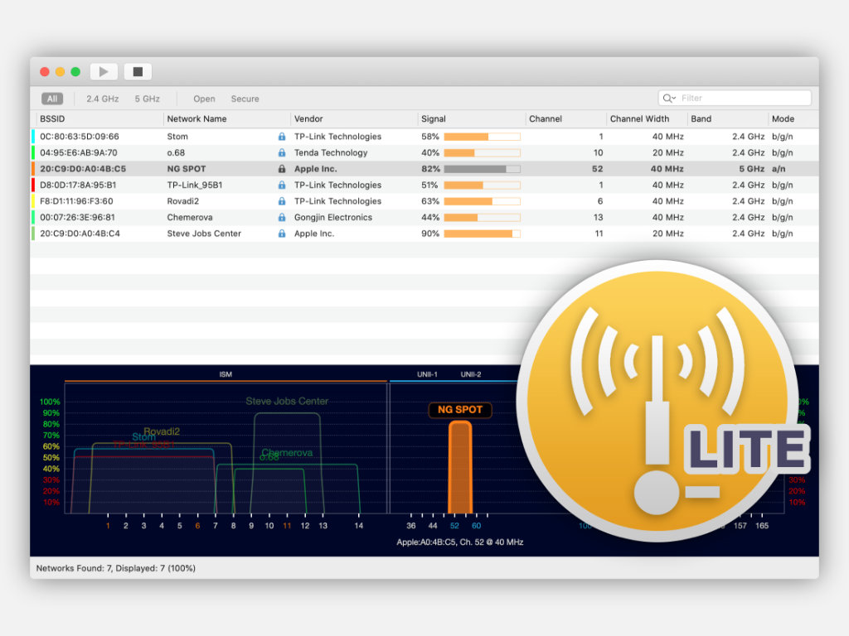Click channel 52 on the graph axis
The image size is (849, 636).
[454, 526]
